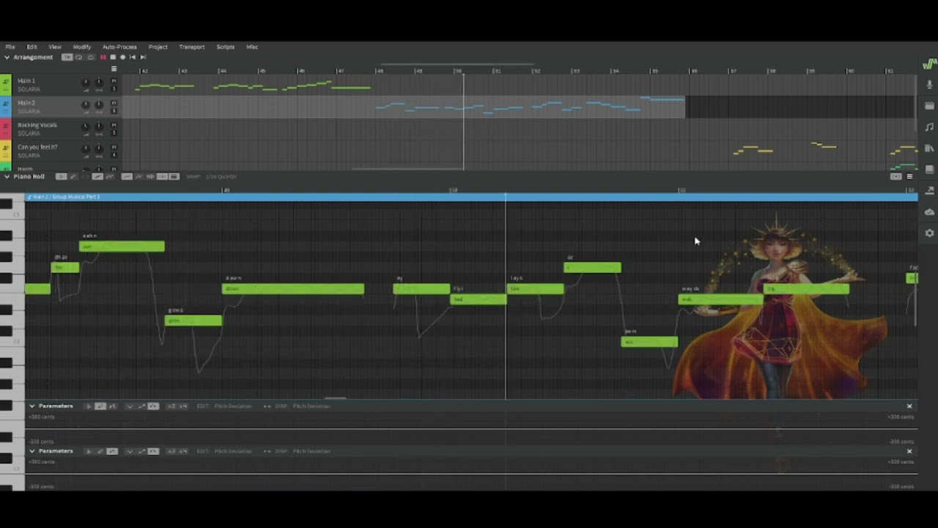Click the record circle in Arrangement toolbar
This screenshot has height=528, width=938.
tap(122, 57)
